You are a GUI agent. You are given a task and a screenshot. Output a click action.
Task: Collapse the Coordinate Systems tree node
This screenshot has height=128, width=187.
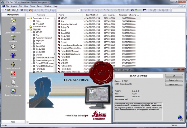coord(28,18)
